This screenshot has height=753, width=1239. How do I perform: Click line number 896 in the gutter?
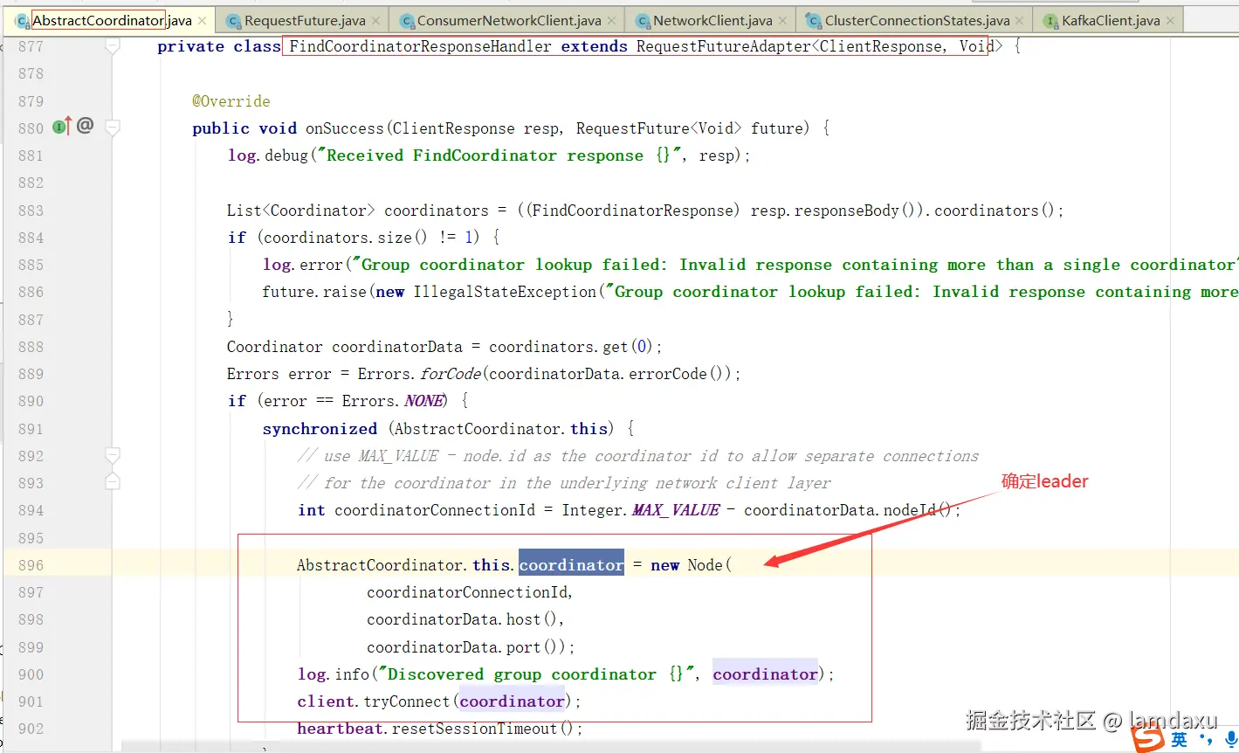[x=31, y=565]
